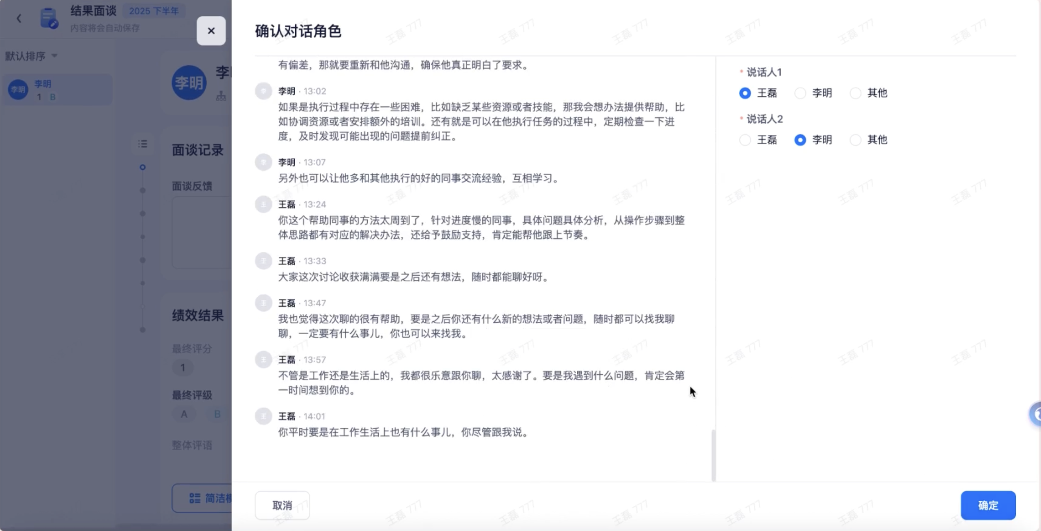Click 王磊's avatar at 13:24 message

pos(263,204)
